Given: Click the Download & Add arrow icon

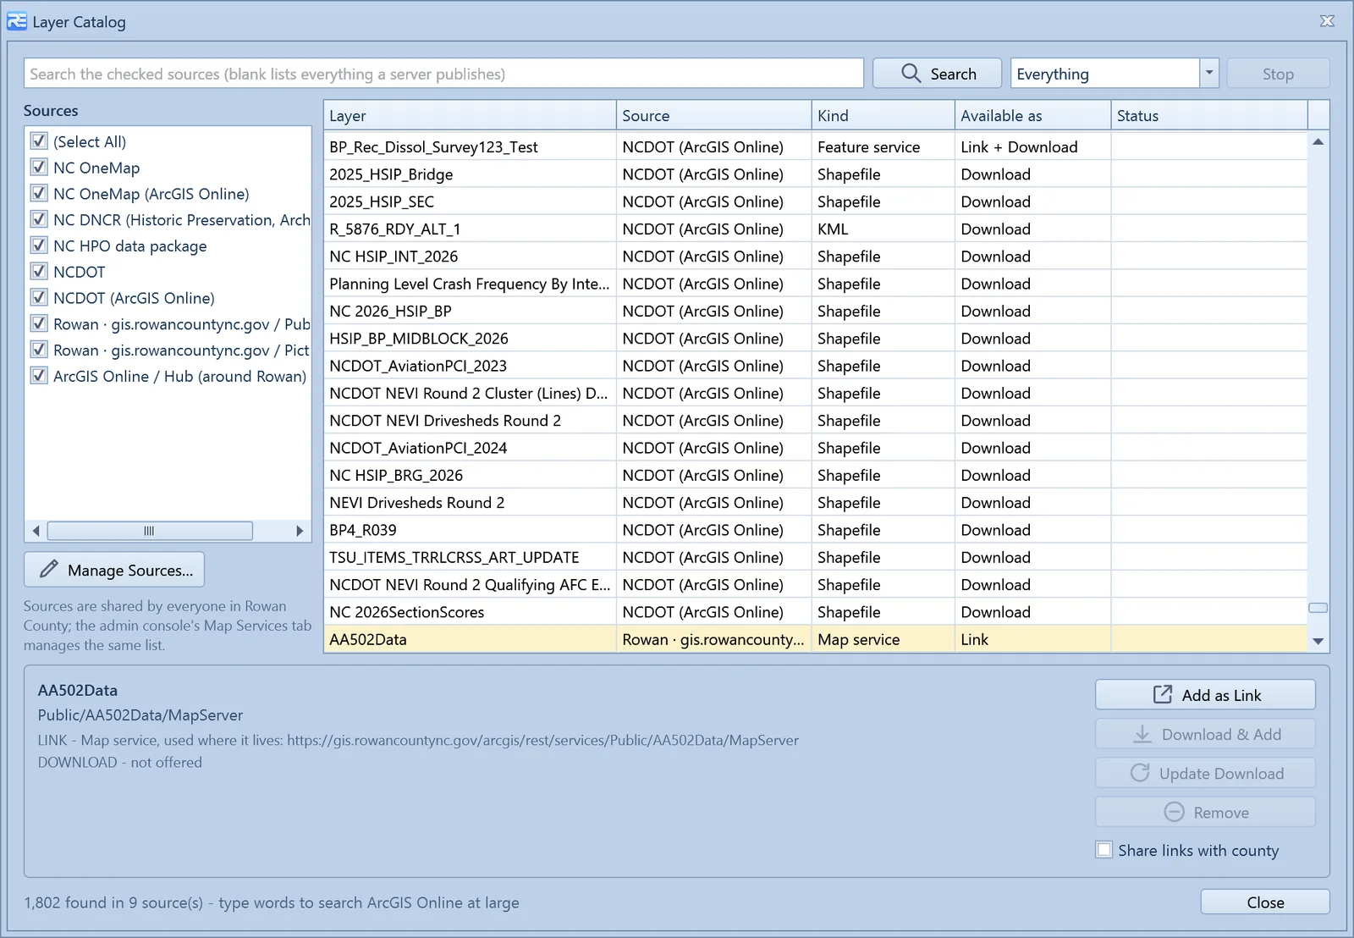Looking at the screenshot, I should [1142, 734].
